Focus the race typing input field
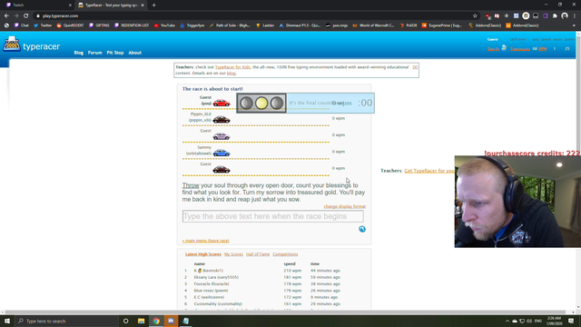 [272, 216]
